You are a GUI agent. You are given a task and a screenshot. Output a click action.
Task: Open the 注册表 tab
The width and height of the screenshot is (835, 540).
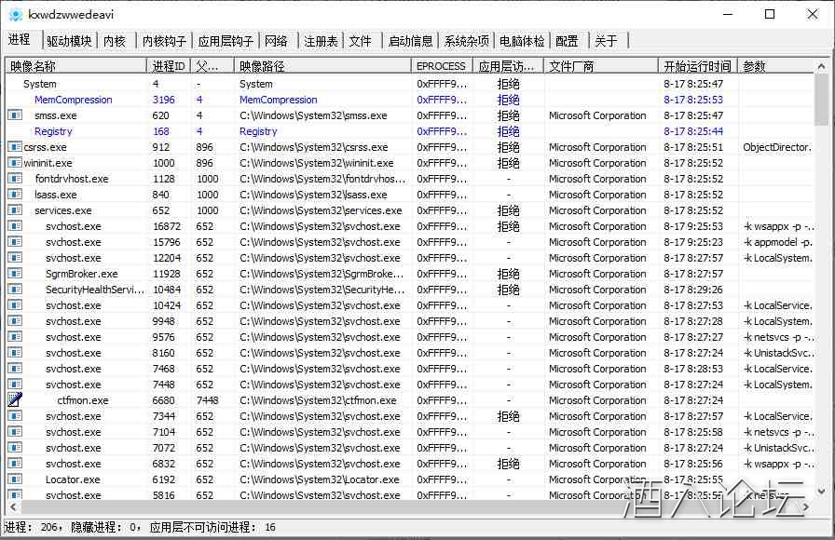tap(321, 41)
